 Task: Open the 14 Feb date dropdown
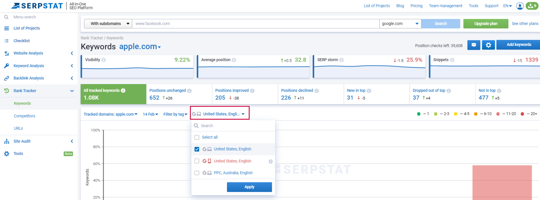coord(150,114)
